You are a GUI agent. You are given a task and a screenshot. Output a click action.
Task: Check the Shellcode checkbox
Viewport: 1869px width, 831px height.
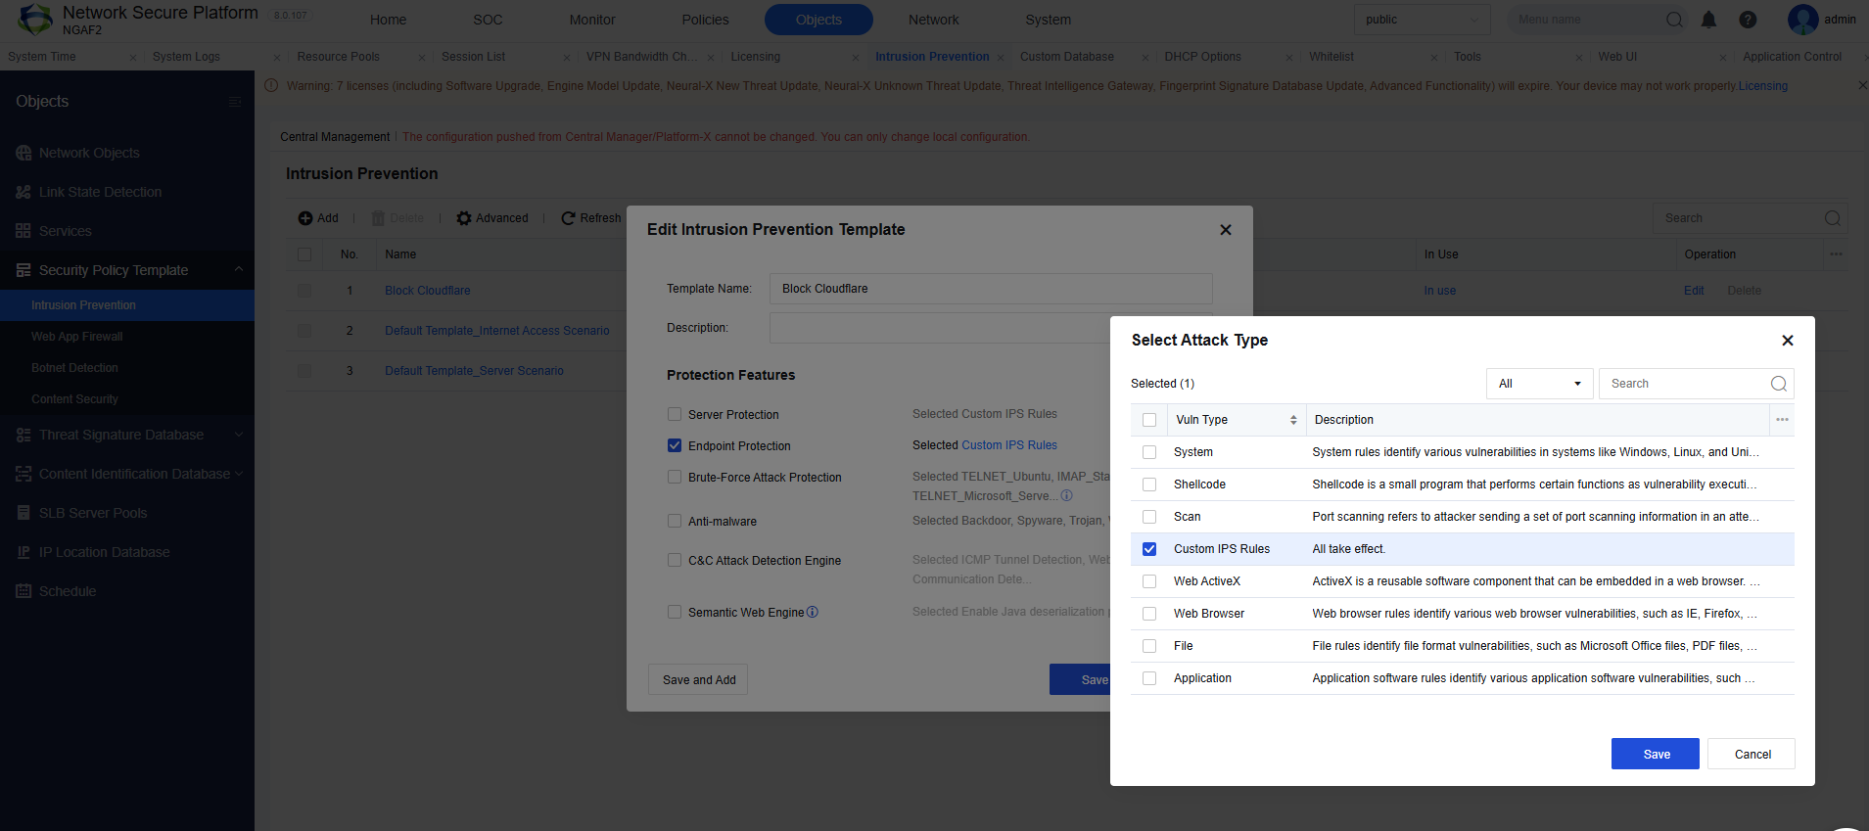click(x=1149, y=485)
